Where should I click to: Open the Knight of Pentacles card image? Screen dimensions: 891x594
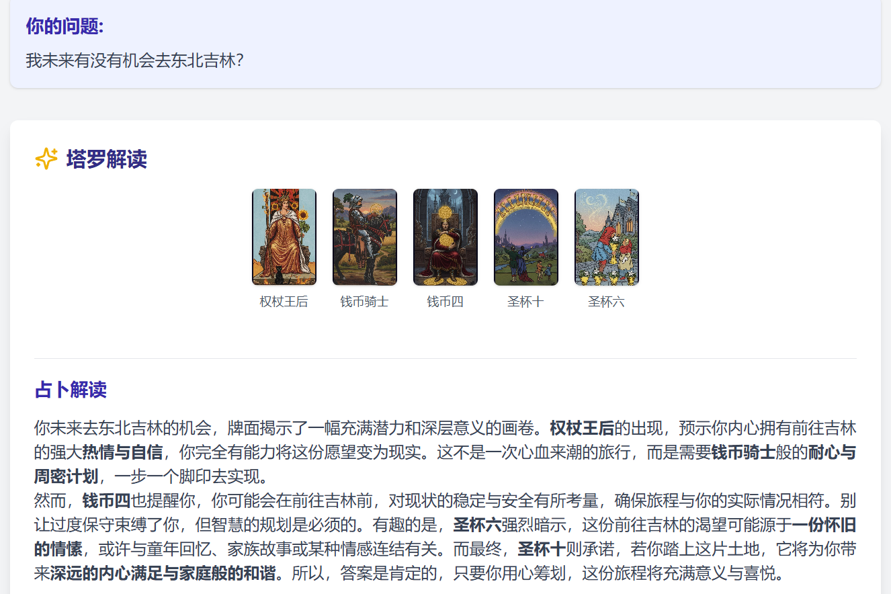point(365,237)
